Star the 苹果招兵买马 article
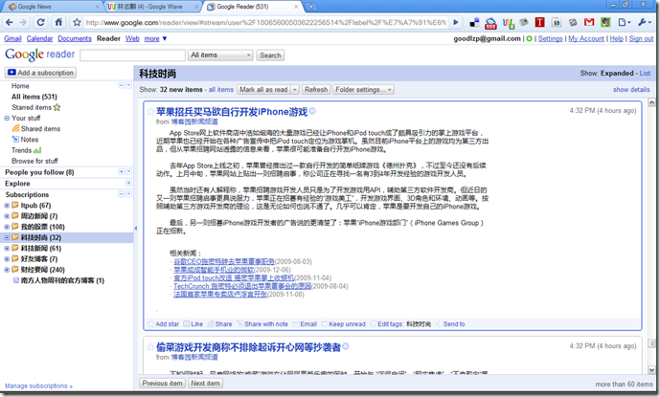The height and width of the screenshot is (397, 660). point(150,111)
